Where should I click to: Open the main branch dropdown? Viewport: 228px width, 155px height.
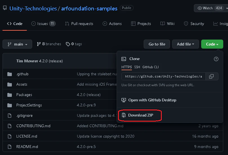point(17,44)
